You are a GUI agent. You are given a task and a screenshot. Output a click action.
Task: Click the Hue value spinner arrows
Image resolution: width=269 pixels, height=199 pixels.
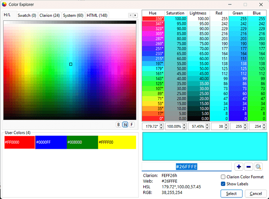tap(161, 127)
